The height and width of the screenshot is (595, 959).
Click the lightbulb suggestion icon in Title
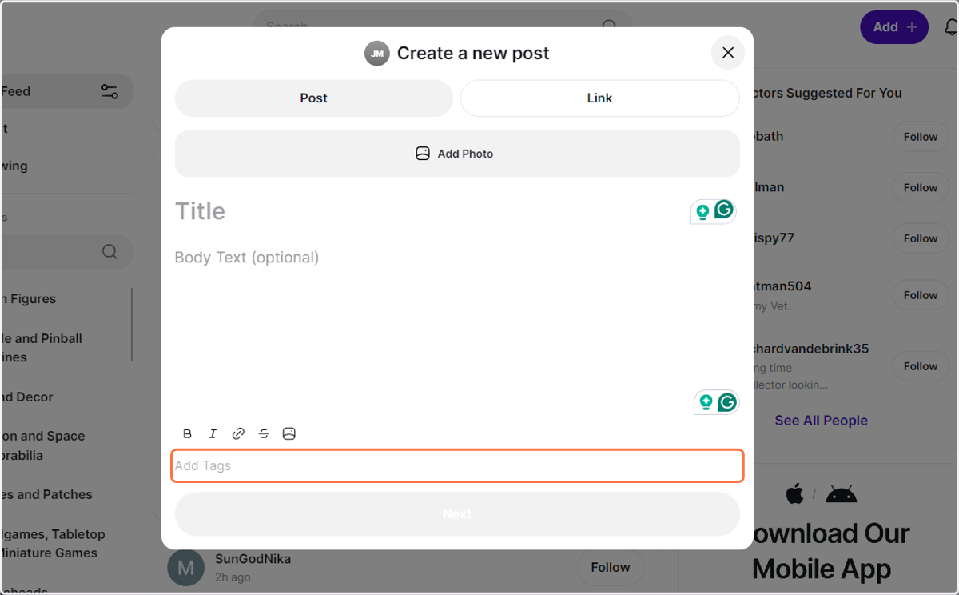[x=702, y=212]
